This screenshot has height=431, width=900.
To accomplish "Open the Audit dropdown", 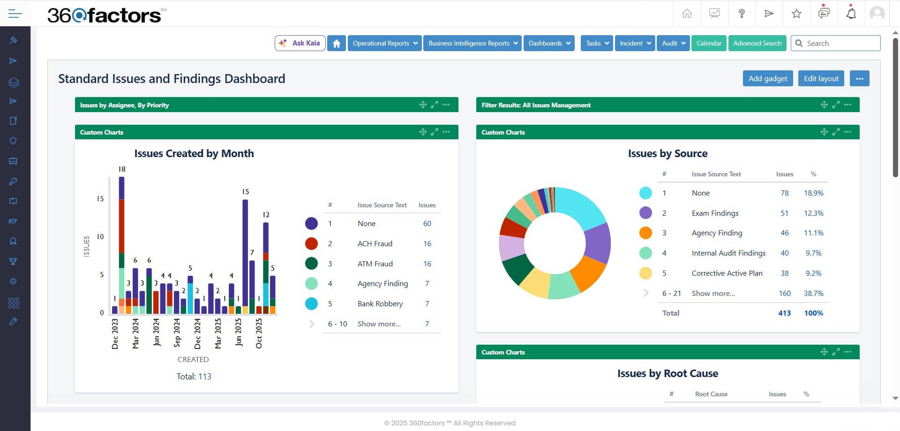I will click(673, 43).
